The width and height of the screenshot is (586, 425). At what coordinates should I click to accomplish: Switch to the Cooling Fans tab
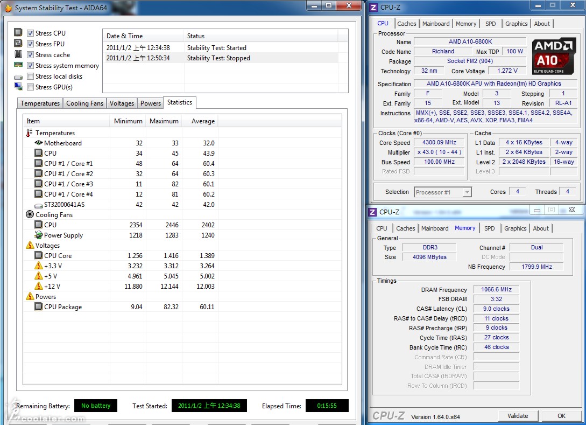[x=84, y=103]
